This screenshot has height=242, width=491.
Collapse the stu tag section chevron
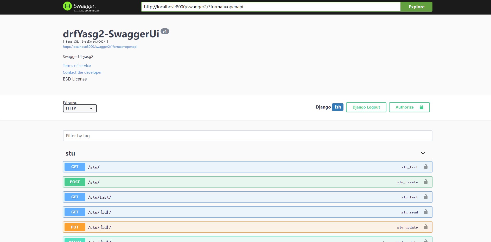(423, 153)
